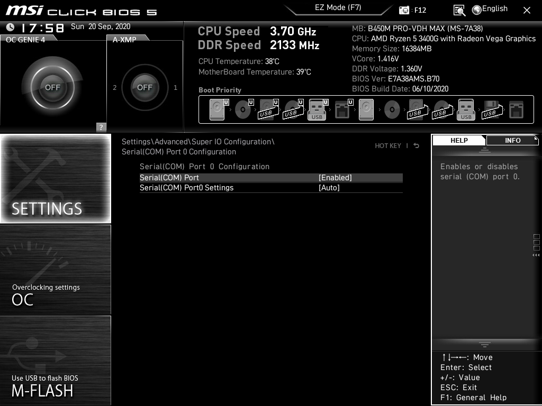Take a screenshot with the F12 camera icon
This screenshot has height=406, width=542.
[x=404, y=10]
